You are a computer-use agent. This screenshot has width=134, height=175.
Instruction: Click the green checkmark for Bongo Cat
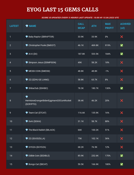pos(122,164)
